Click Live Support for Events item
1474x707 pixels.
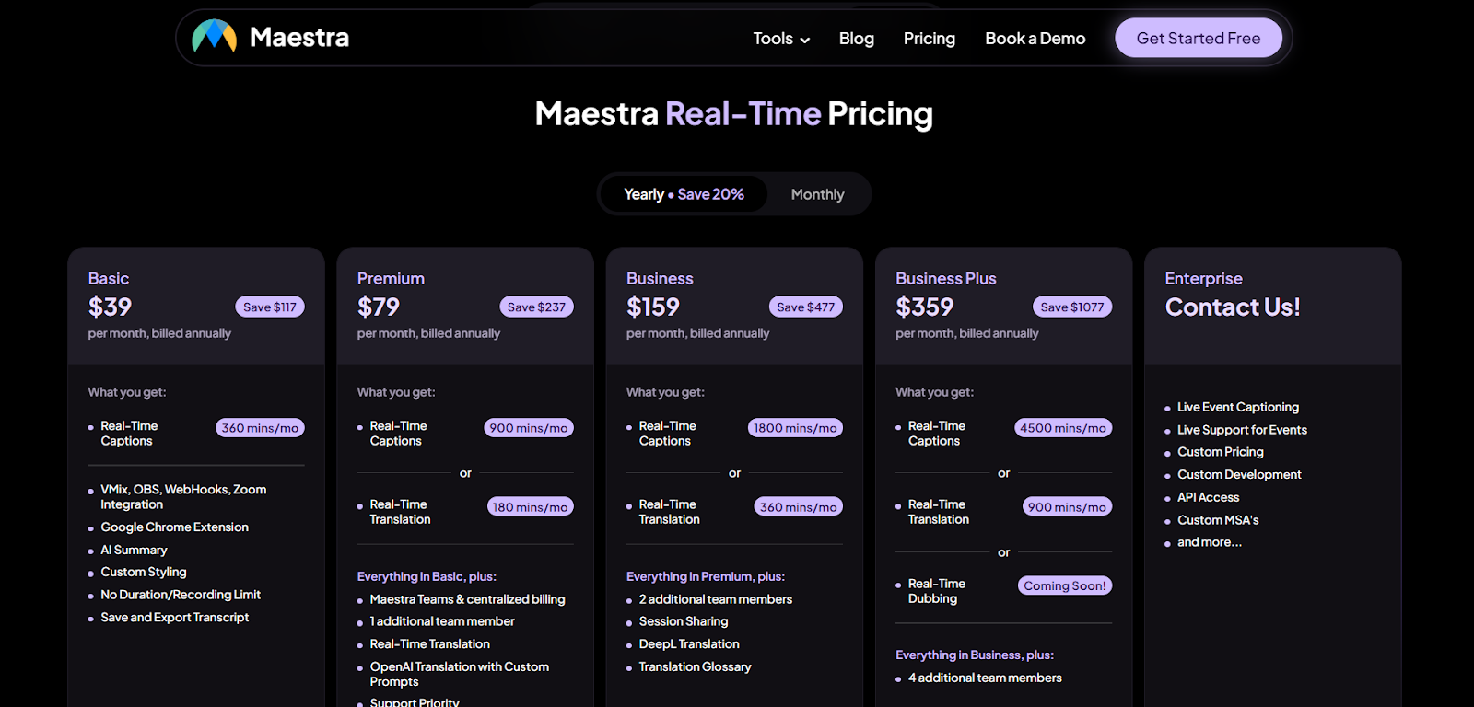pyautogui.click(x=1242, y=430)
